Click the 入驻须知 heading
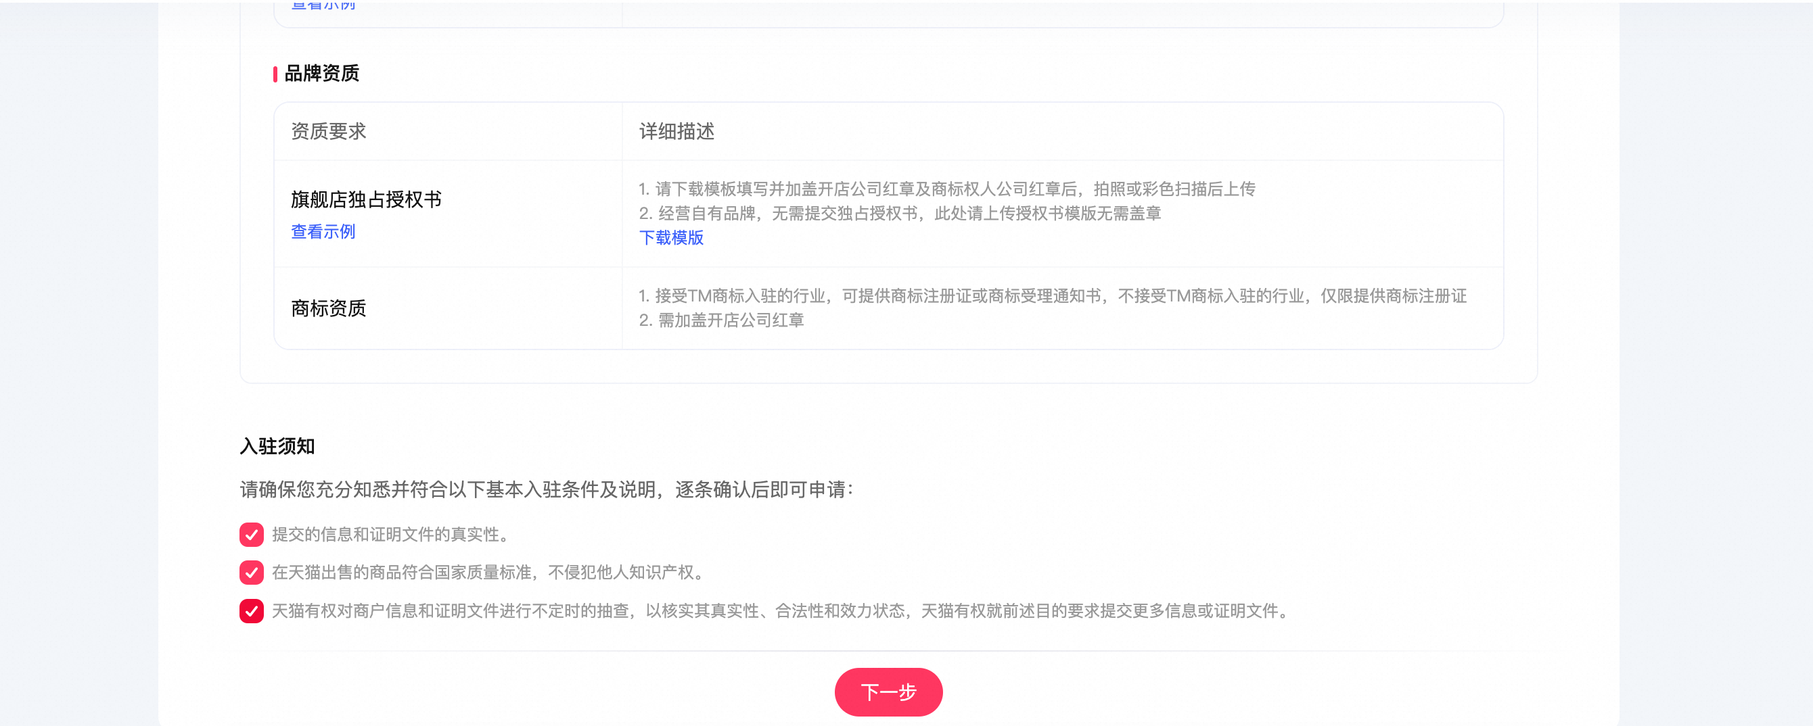 [277, 446]
